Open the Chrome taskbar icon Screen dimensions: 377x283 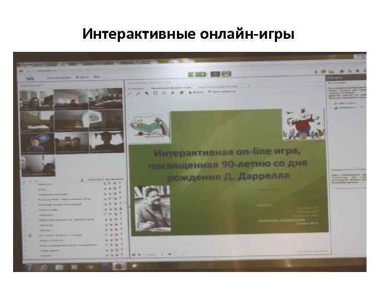click(x=90, y=266)
